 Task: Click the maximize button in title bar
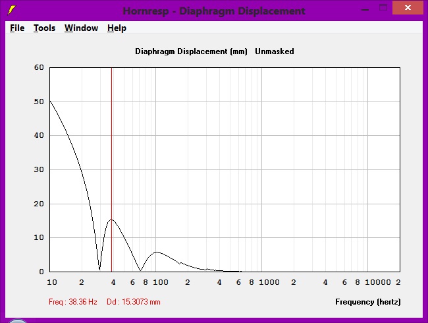[383, 8]
